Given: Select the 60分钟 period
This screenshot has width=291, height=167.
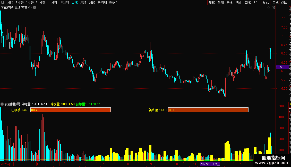Looking at the screenshot, I should click(64, 2).
